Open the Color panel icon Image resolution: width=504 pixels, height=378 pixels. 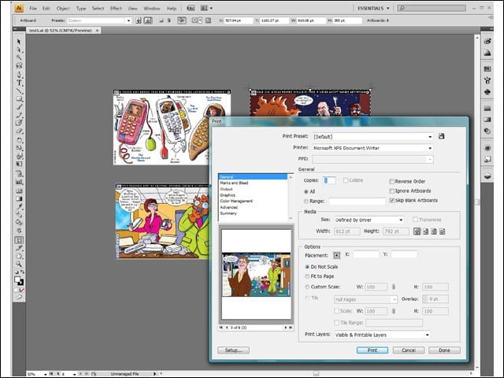(487, 41)
